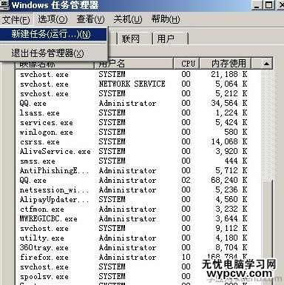Select the netsession_wi... process
Image resolution: width=284 pixels, height=285 pixels.
[x=138, y=190]
